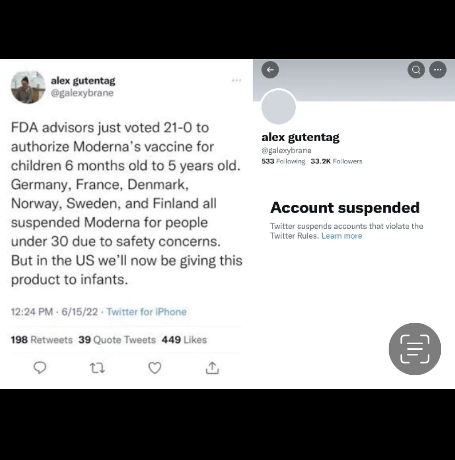Open the Twitter for iPhone link

tap(146, 312)
